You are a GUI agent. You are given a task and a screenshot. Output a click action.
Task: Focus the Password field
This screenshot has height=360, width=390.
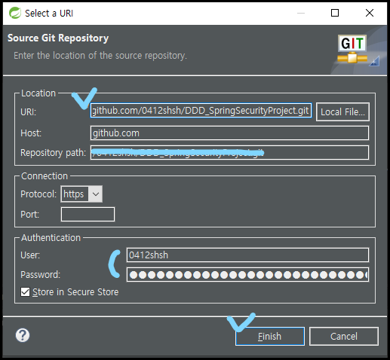point(247,275)
